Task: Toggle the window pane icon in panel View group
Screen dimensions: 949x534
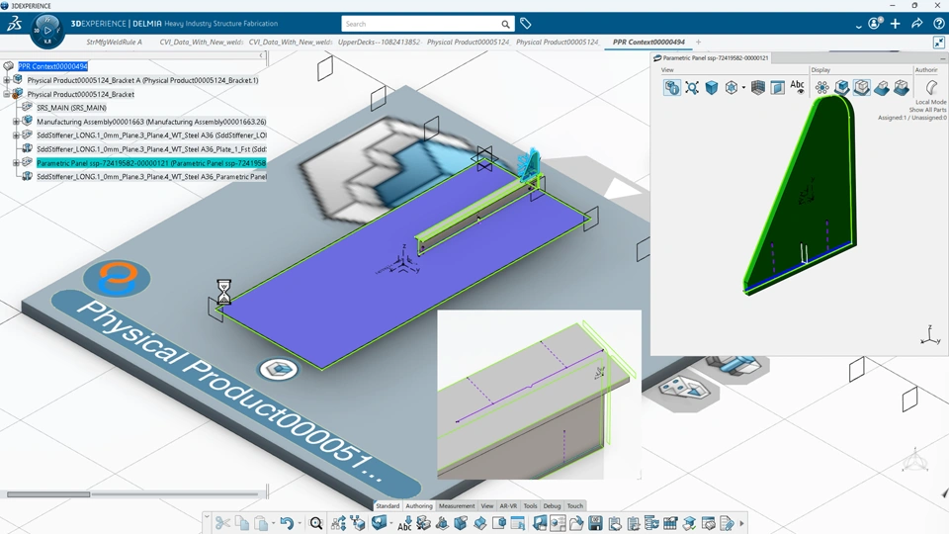Action: (x=778, y=88)
